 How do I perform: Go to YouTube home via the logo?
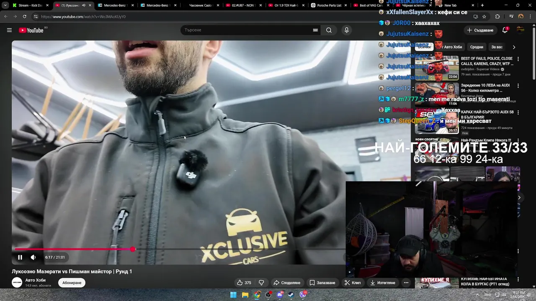(x=31, y=30)
